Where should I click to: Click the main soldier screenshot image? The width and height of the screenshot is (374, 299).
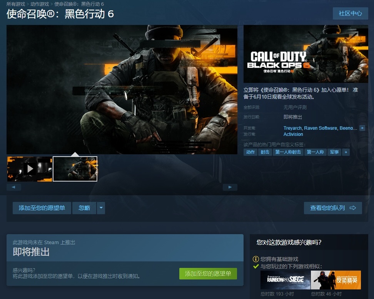pyautogui.click(x=122, y=90)
